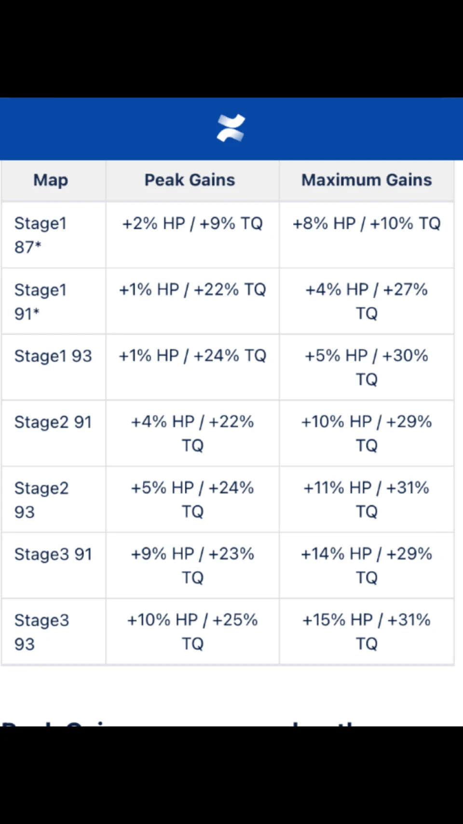Select the Stage1 91* map cell
The width and height of the screenshot is (463, 824).
pos(54,301)
